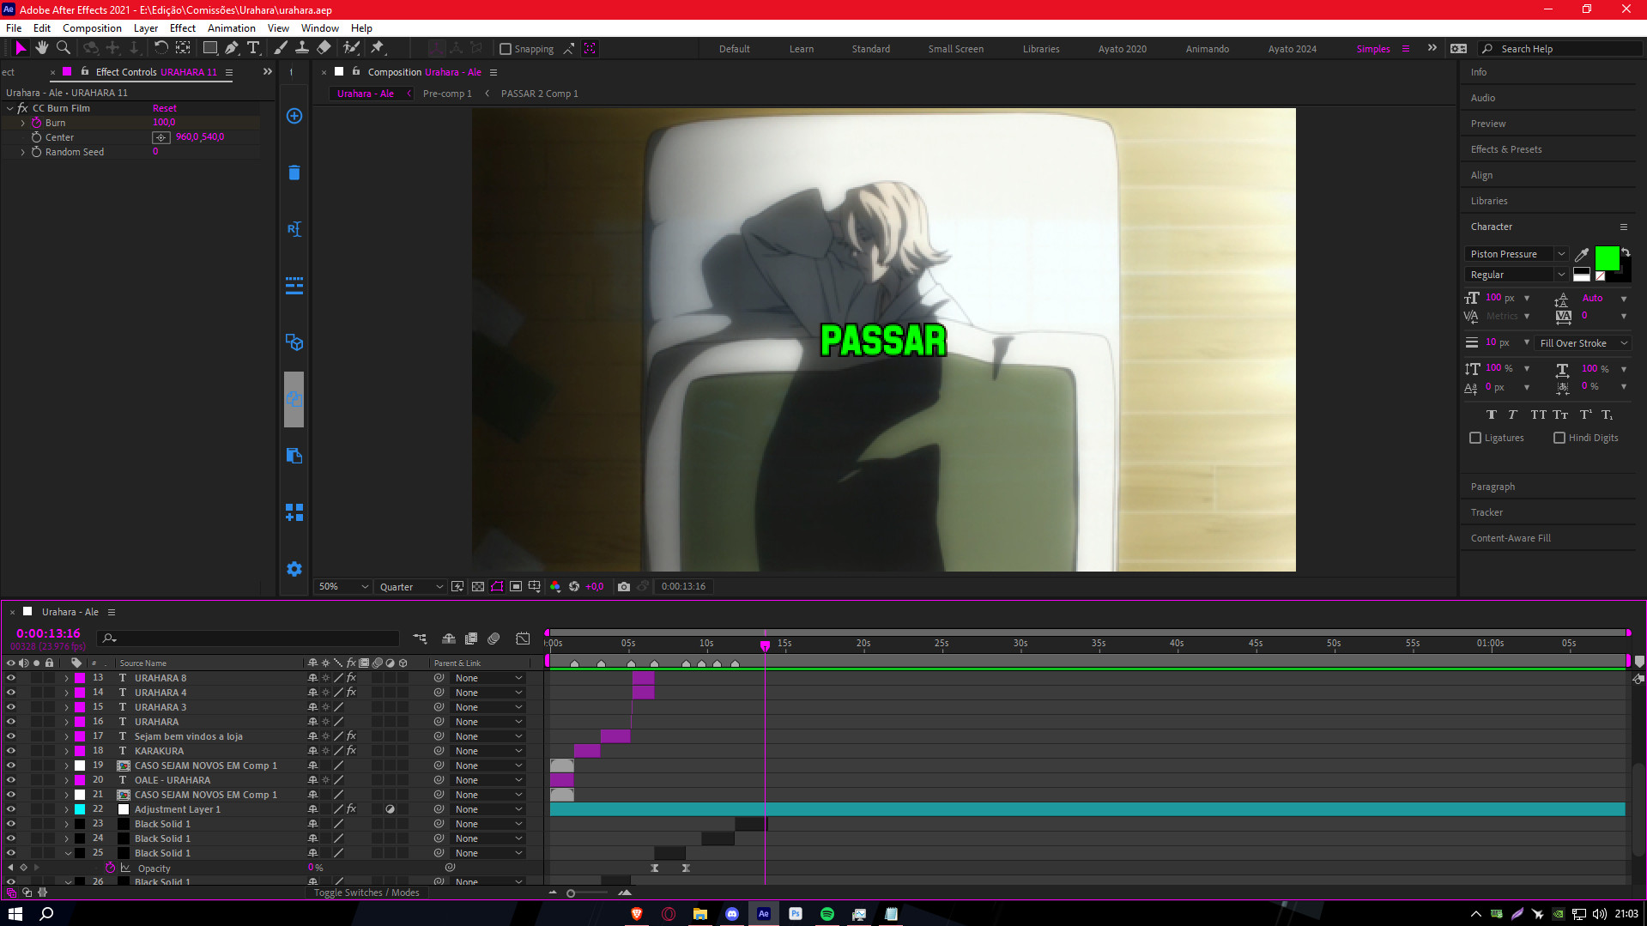The image size is (1647, 926).
Task: Collapse the CC Burn Film effect
Action: pyautogui.click(x=9, y=108)
